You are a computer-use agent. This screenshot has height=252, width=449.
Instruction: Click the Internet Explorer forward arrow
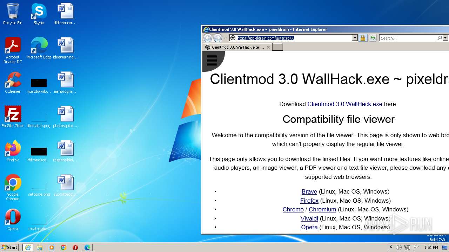click(x=218, y=38)
